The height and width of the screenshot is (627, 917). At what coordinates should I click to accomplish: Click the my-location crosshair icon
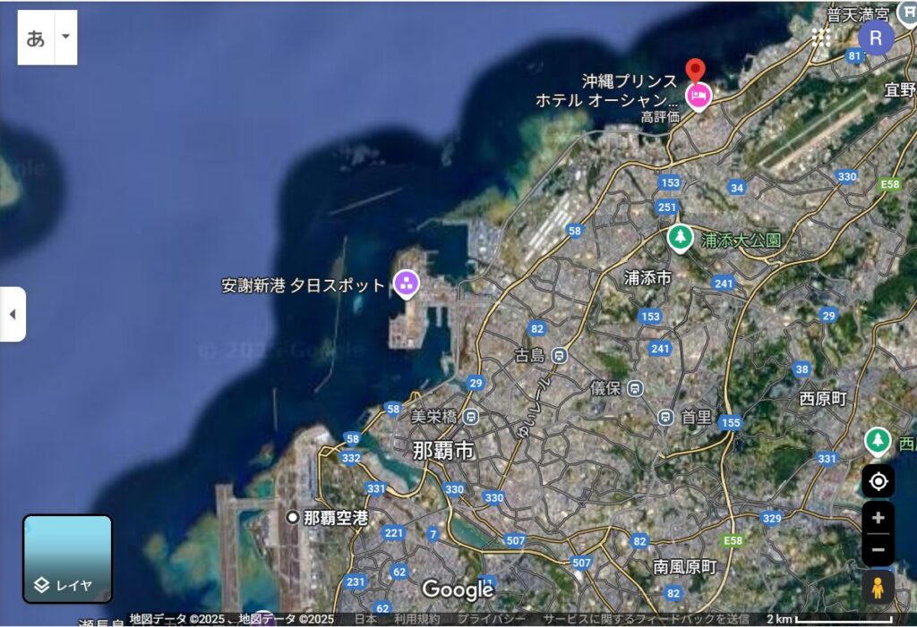click(x=878, y=481)
